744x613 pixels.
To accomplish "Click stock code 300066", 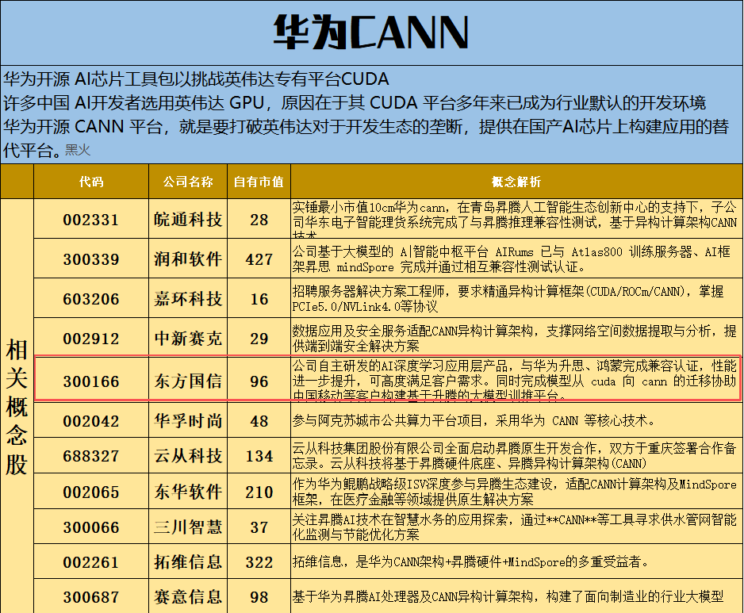I will [91, 527].
